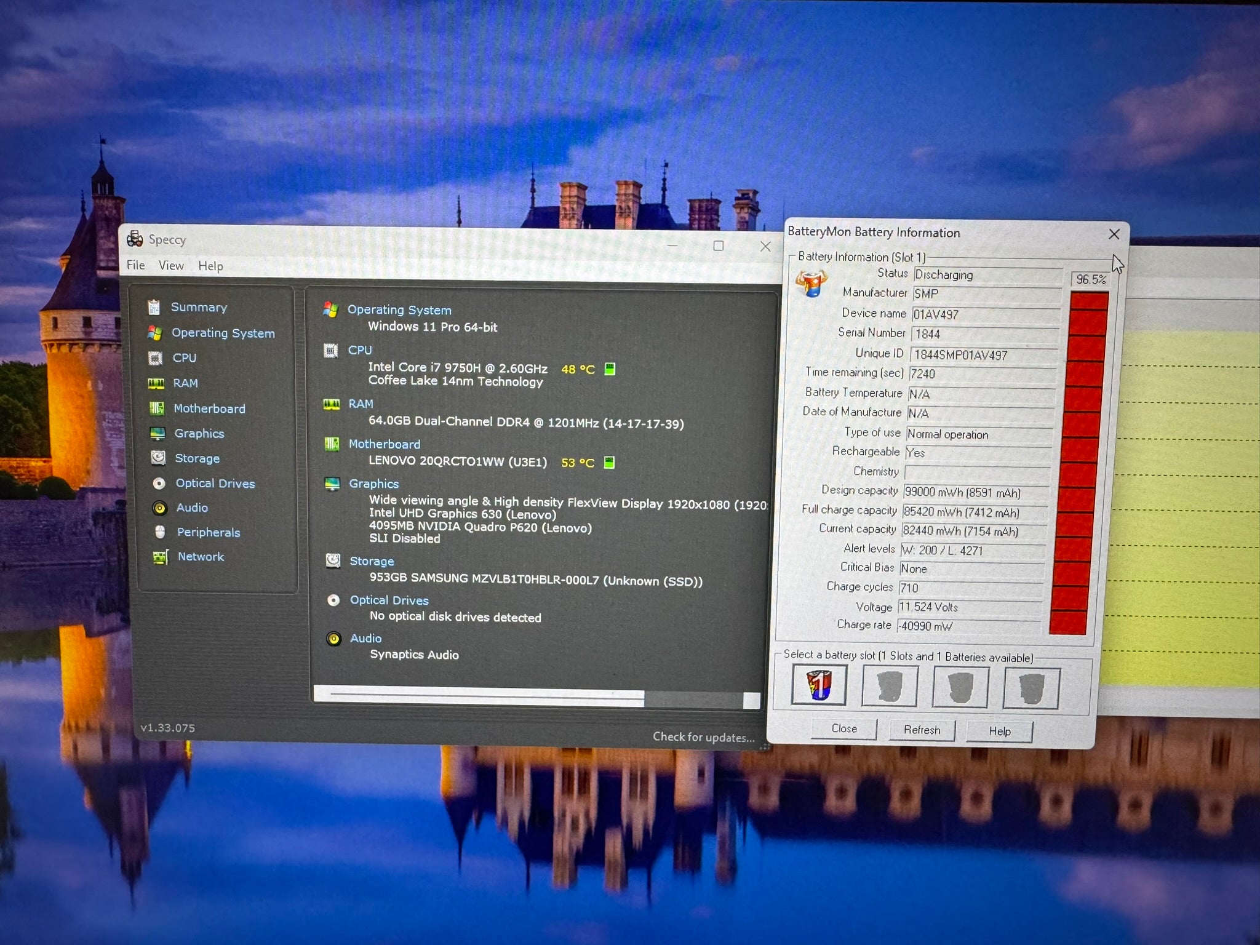The height and width of the screenshot is (945, 1260).
Task: Select battery slot 1 icon
Action: coord(819,685)
